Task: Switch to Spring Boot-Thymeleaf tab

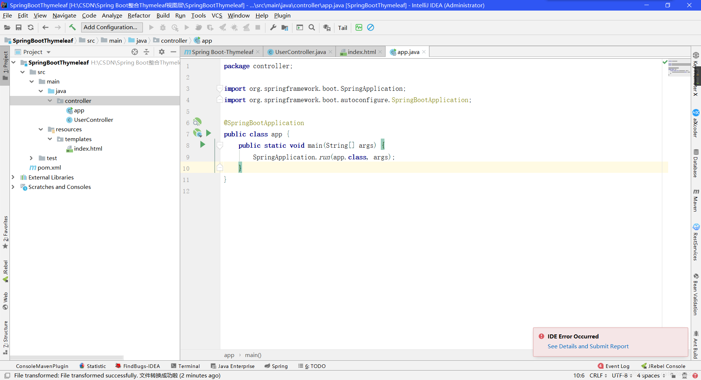Action: [x=222, y=52]
